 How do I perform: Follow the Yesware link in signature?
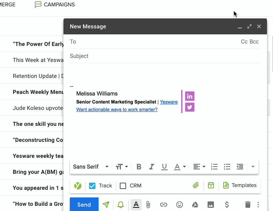click(169, 102)
